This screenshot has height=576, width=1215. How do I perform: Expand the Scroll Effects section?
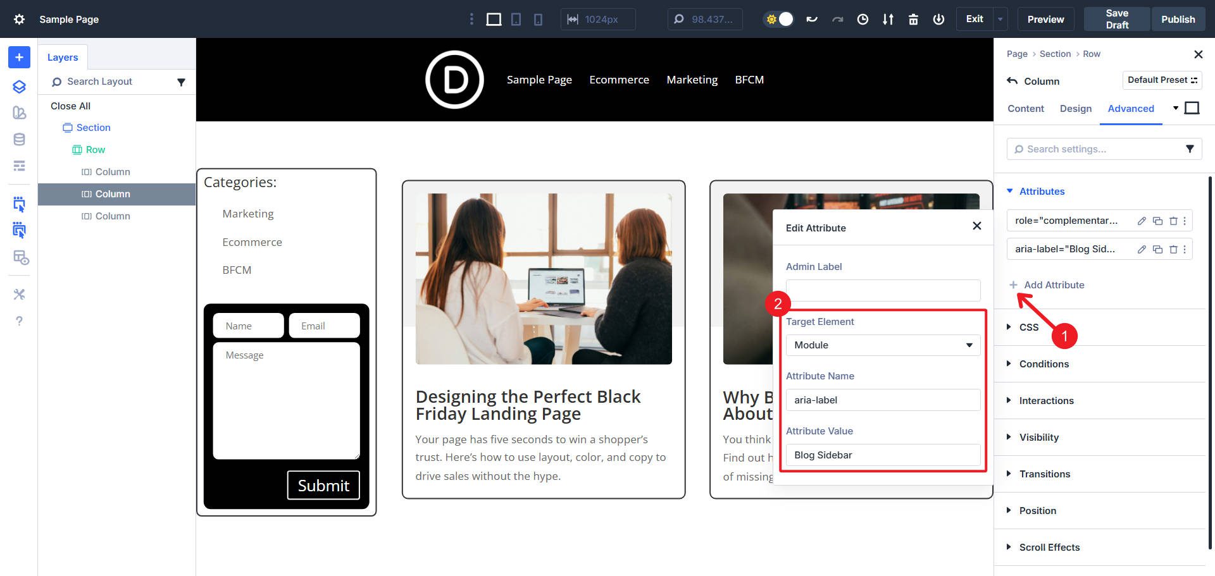pyautogui.click(x=1049, y=547)
